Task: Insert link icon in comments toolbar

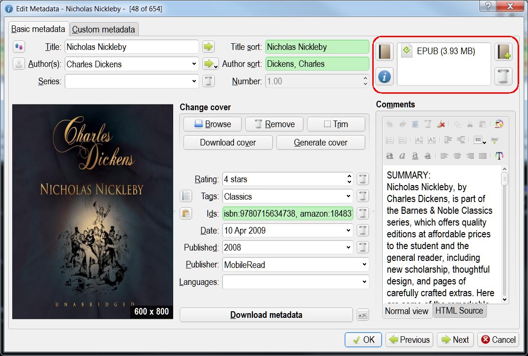Action: point(494,140)
